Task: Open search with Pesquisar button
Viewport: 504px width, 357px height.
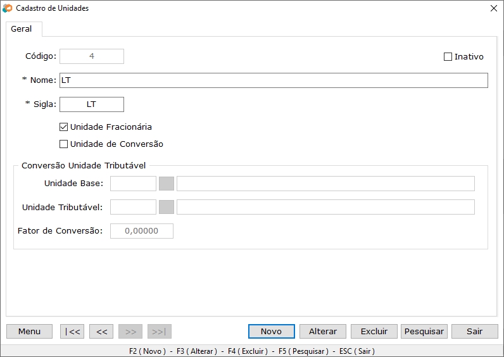Action: coord(424,331)
